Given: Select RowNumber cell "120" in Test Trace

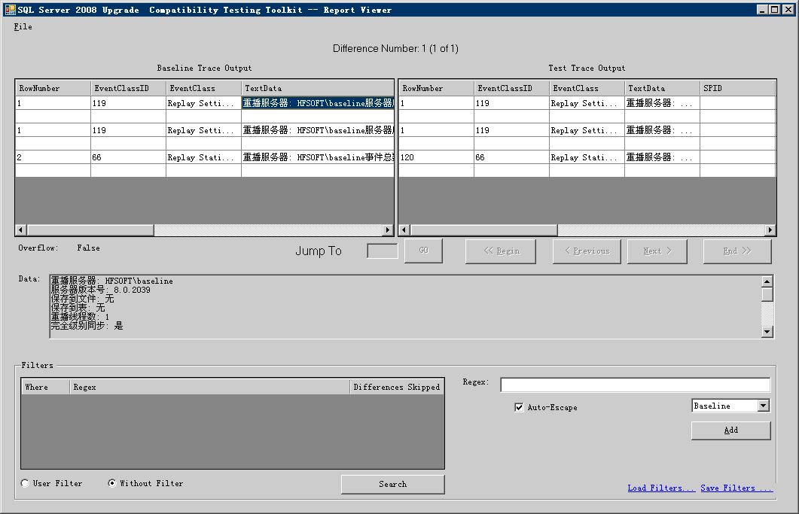Looking at the screenshot, I should click(x=436, y=157).
